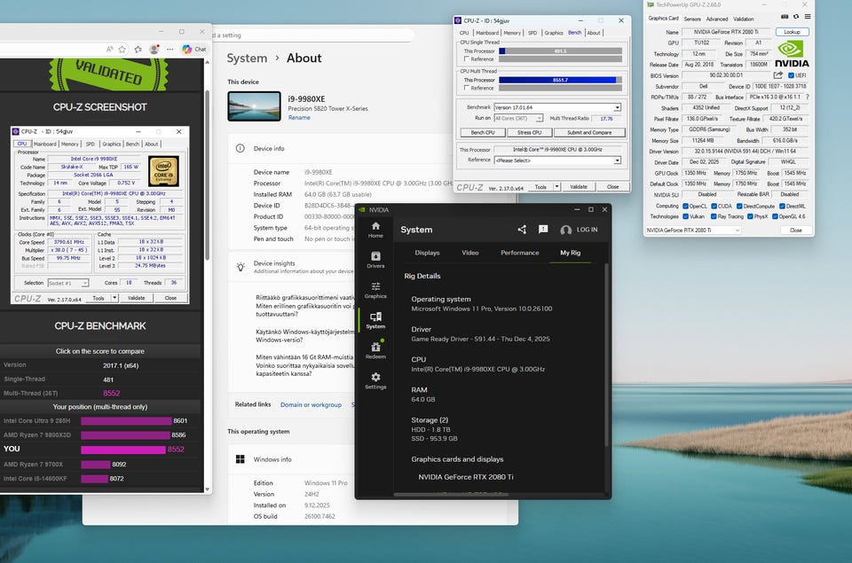852x563 pixels.
Task: Open NVIDIA app Settings gear
Action: click(x=375, y=380)
